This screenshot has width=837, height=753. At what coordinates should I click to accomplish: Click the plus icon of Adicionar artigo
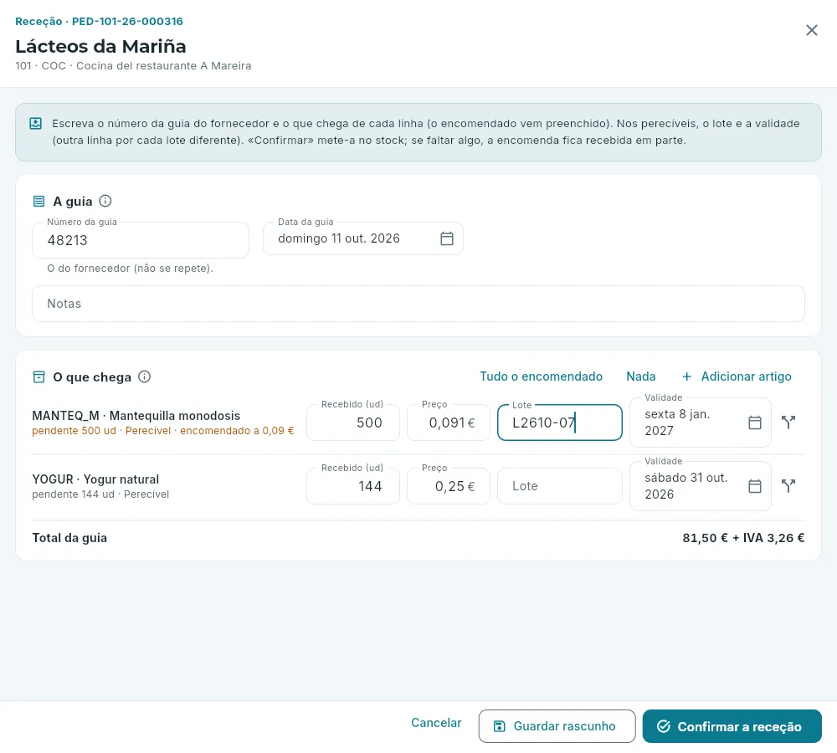[687, 376]
